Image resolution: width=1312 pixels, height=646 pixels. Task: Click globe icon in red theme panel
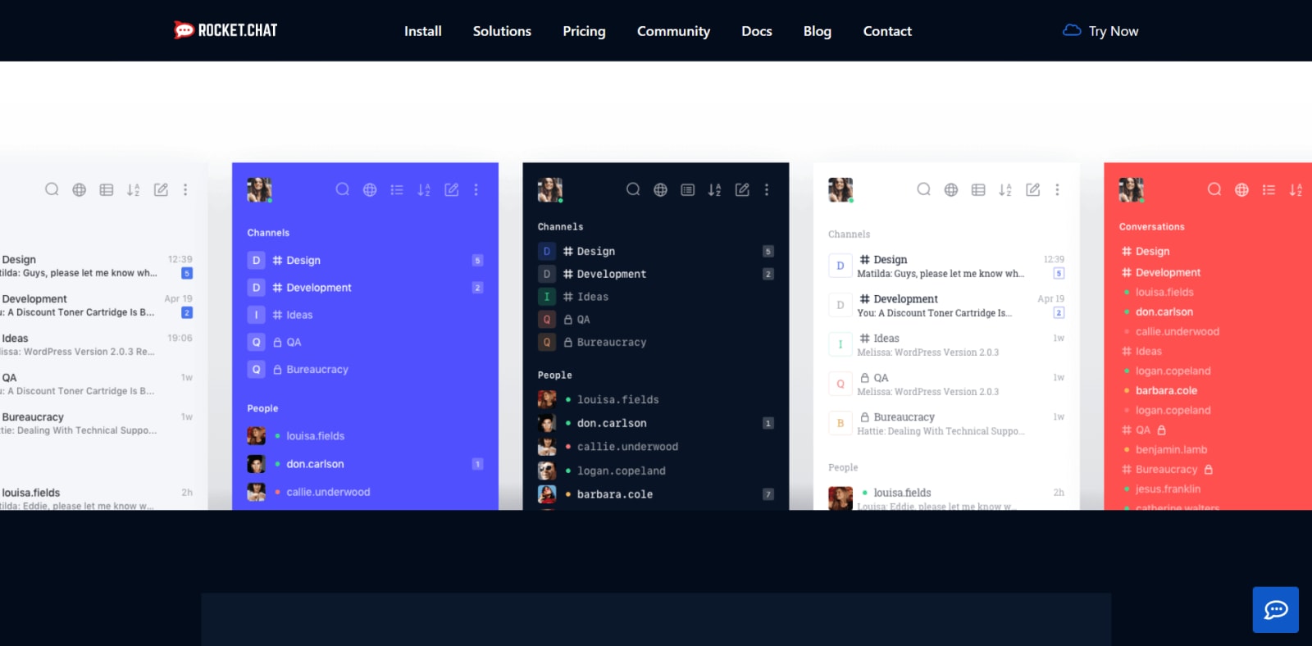pos(1241,189)
